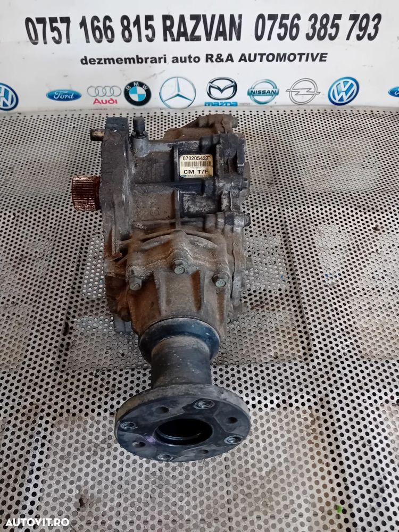
Task: Click the Volkswagen logo beside the Opel logo
Action: [x=343, y=91]
